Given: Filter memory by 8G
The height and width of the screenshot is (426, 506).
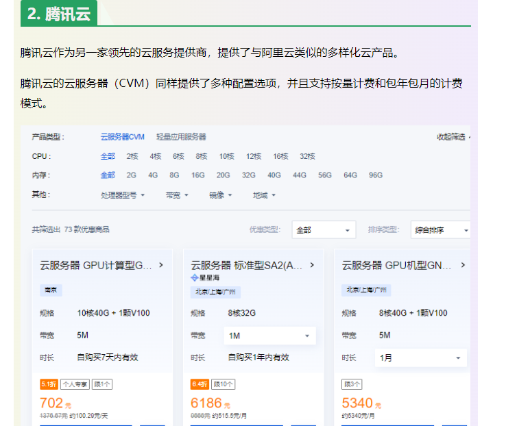Looking at the screenshot, I should click(x=174, y=175).
